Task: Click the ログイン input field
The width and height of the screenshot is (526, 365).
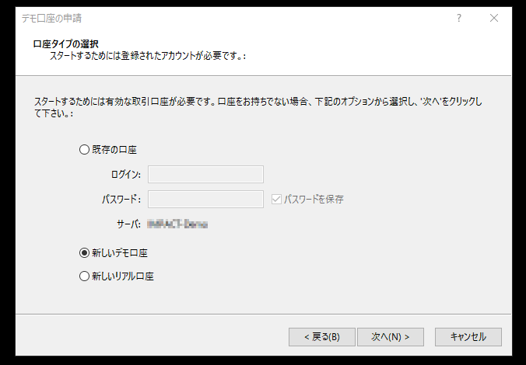Action: [x=205, y=174]
